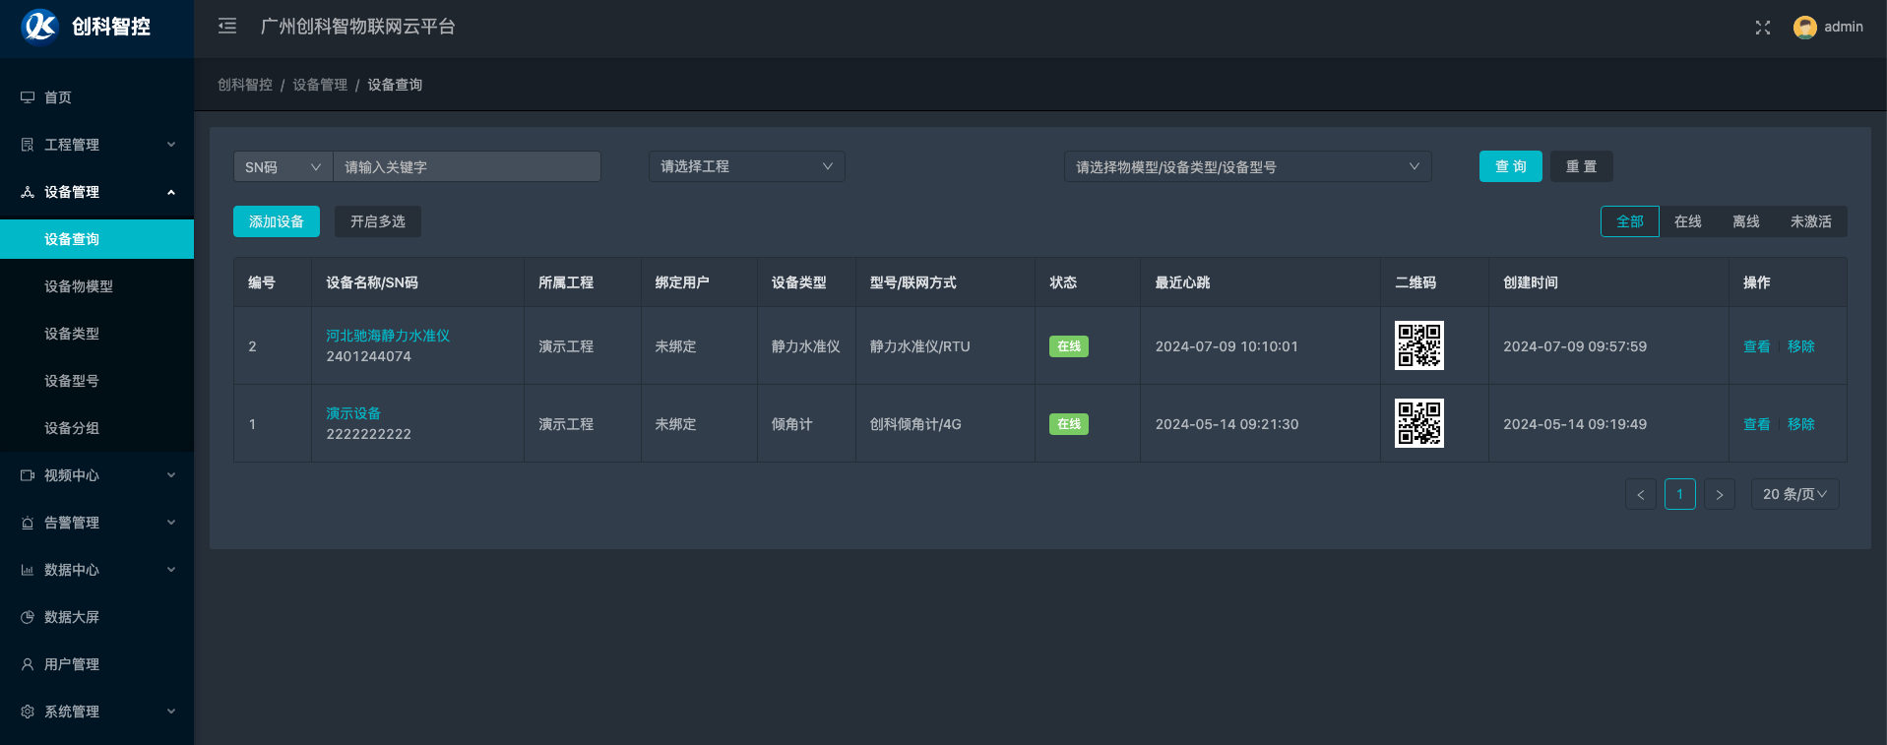Expand the 告警管理 submenu
This screenshot has height=745, width=1887.
point(171,523)
